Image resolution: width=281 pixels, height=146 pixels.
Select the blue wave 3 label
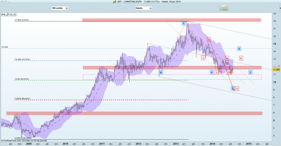point(239,49)
